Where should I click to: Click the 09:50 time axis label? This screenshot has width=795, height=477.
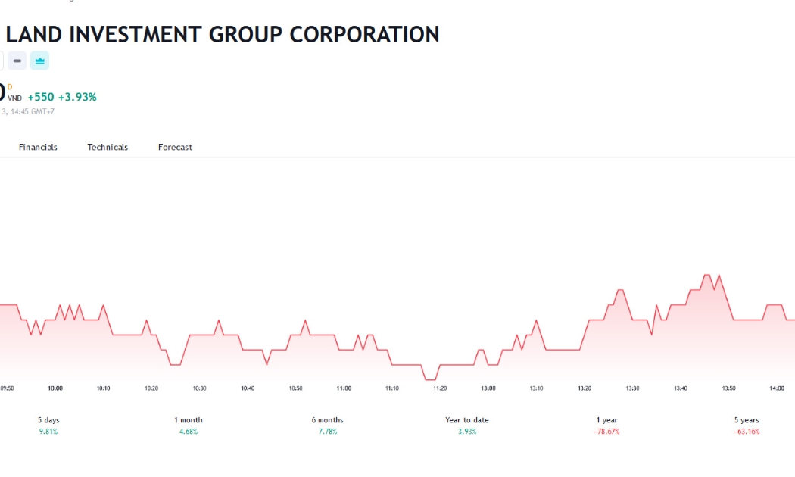(7, 388)
